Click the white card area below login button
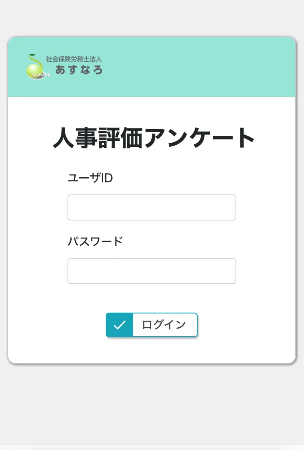 pos(152,351)
